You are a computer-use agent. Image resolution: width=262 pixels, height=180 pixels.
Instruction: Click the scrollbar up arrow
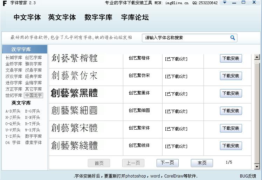(x=257, y=57)
